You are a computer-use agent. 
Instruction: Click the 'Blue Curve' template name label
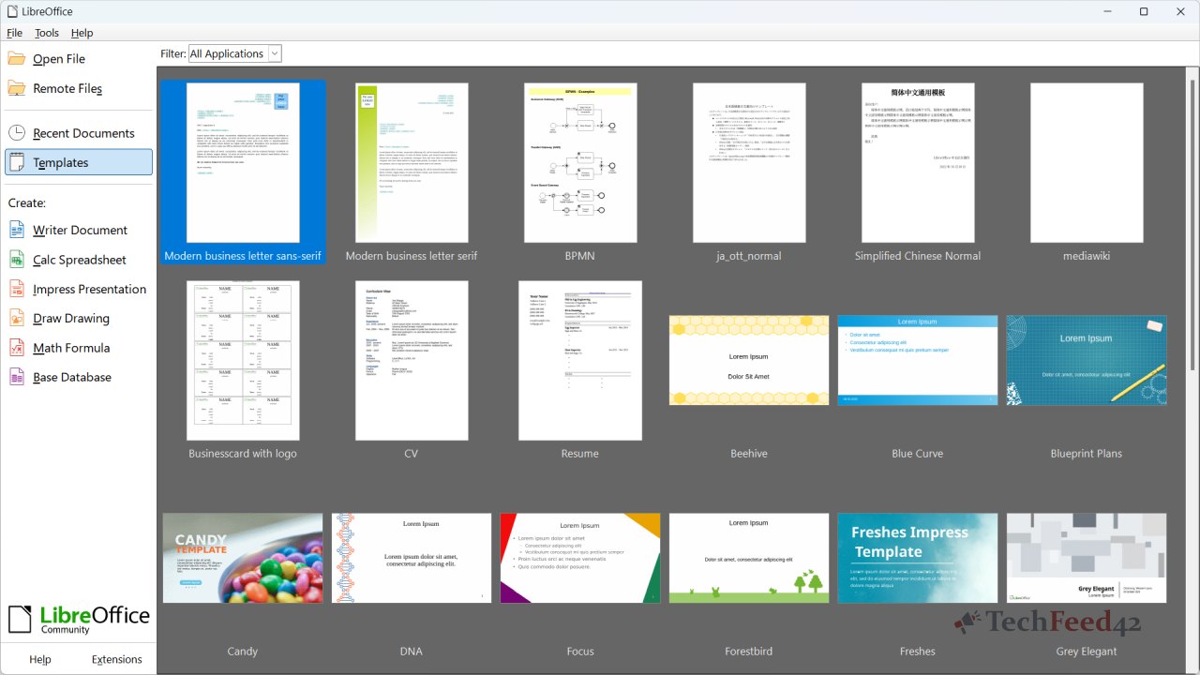(918, 454)
